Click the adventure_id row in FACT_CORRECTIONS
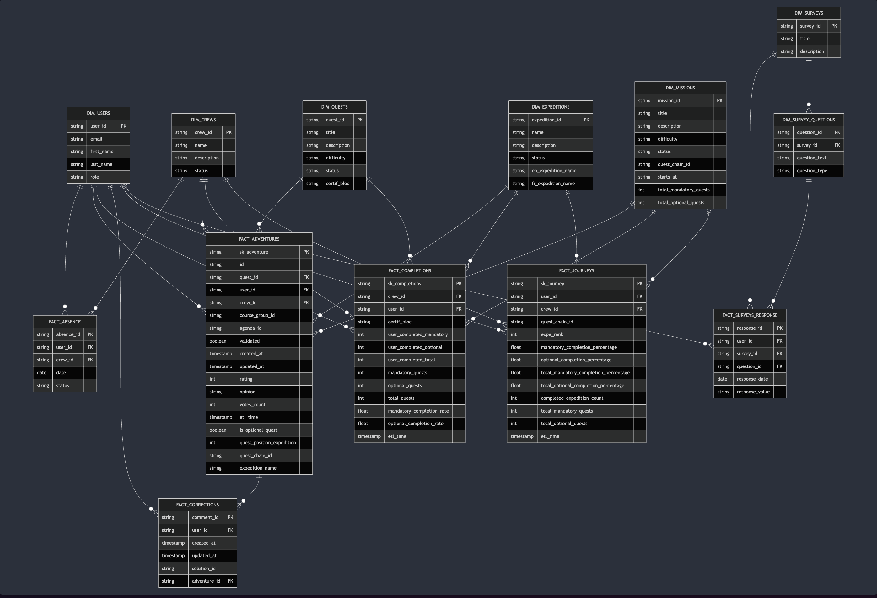Image resolution: width=877 pixels, height=598 pixels. pyautogui.click(x=197, y=581)
